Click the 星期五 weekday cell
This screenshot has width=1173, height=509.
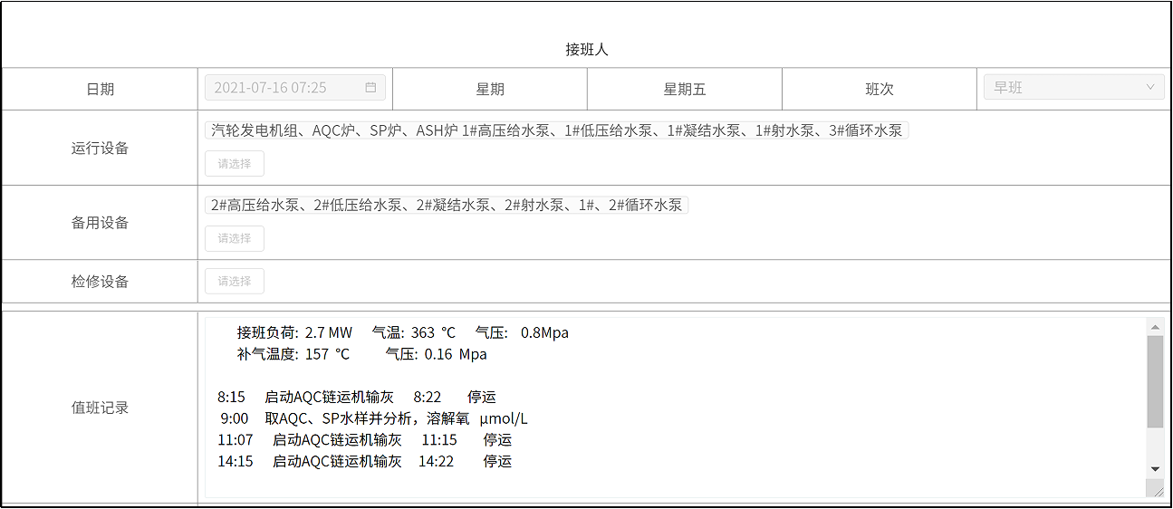click(x=684, y=89)
